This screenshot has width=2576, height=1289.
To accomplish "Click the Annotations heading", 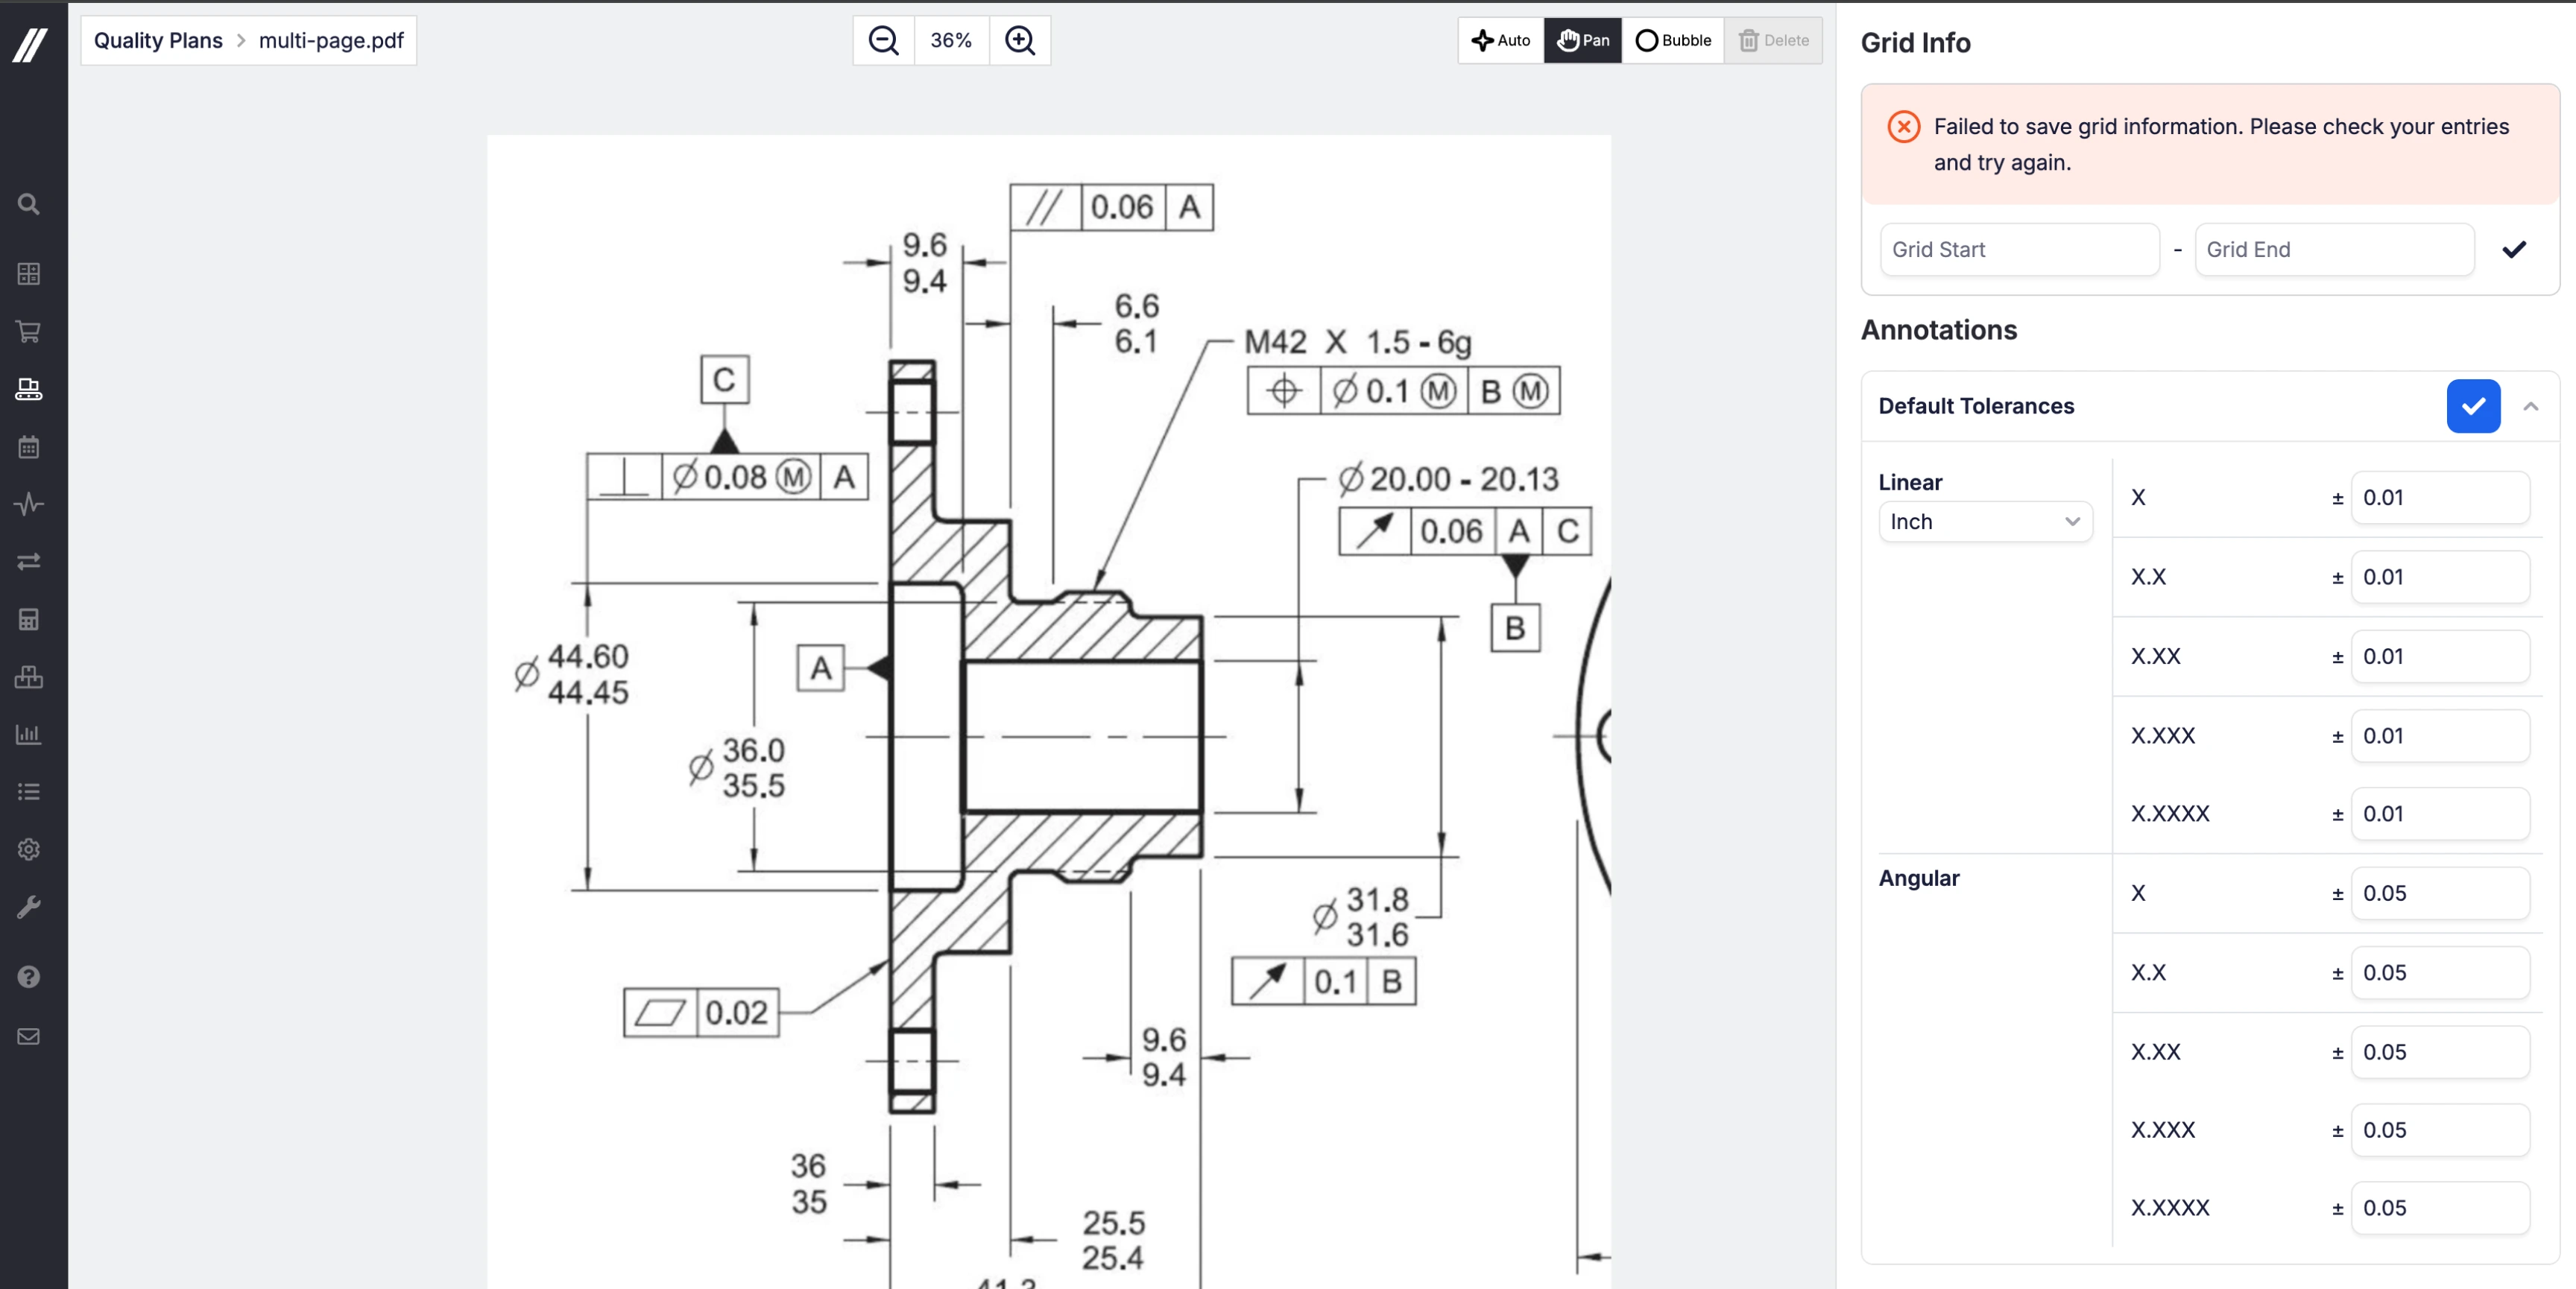I will [x=1939, y=331].
